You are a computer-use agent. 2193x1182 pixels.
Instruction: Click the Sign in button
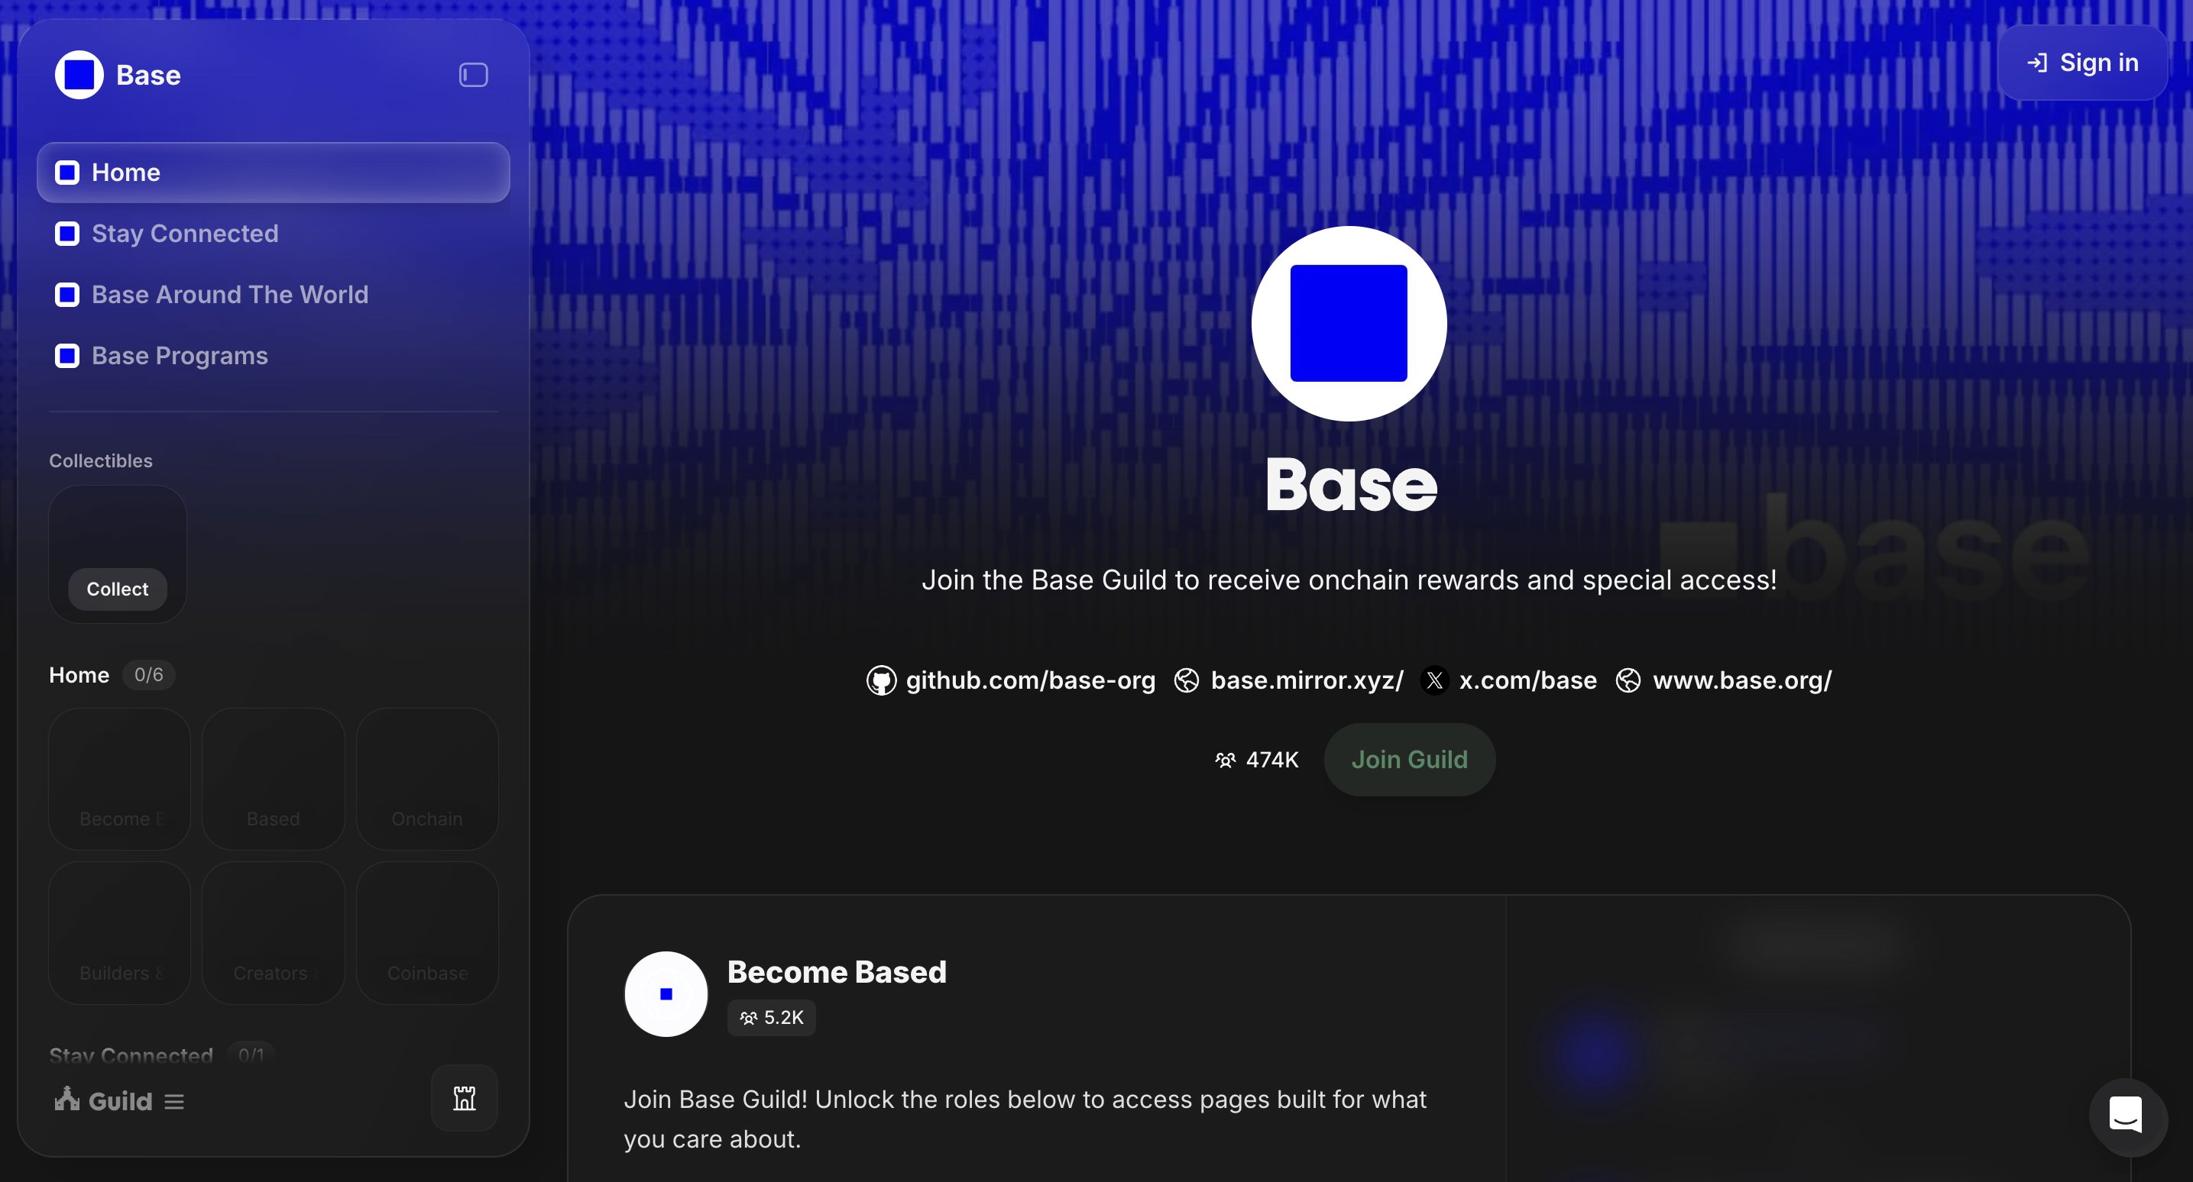pyautogui.click(x=2081, y=62)
